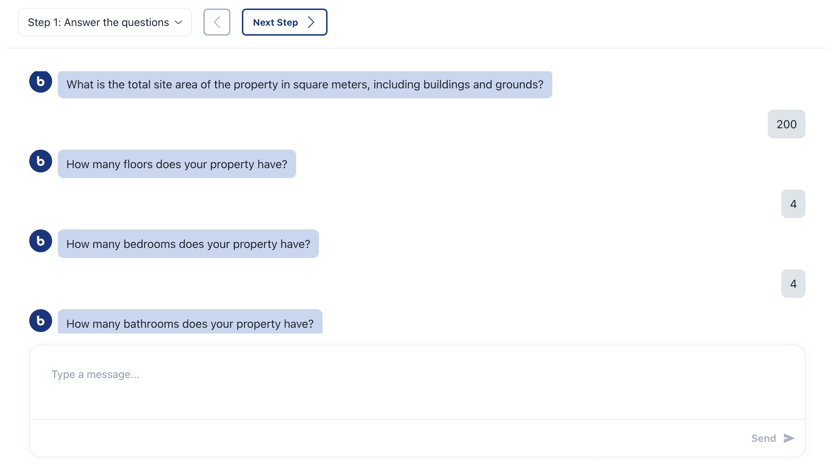This screenshot has width=837, height=466.
Task: Click the send paper plane icon
Action: pyautogui.click(x=789, y=438)
